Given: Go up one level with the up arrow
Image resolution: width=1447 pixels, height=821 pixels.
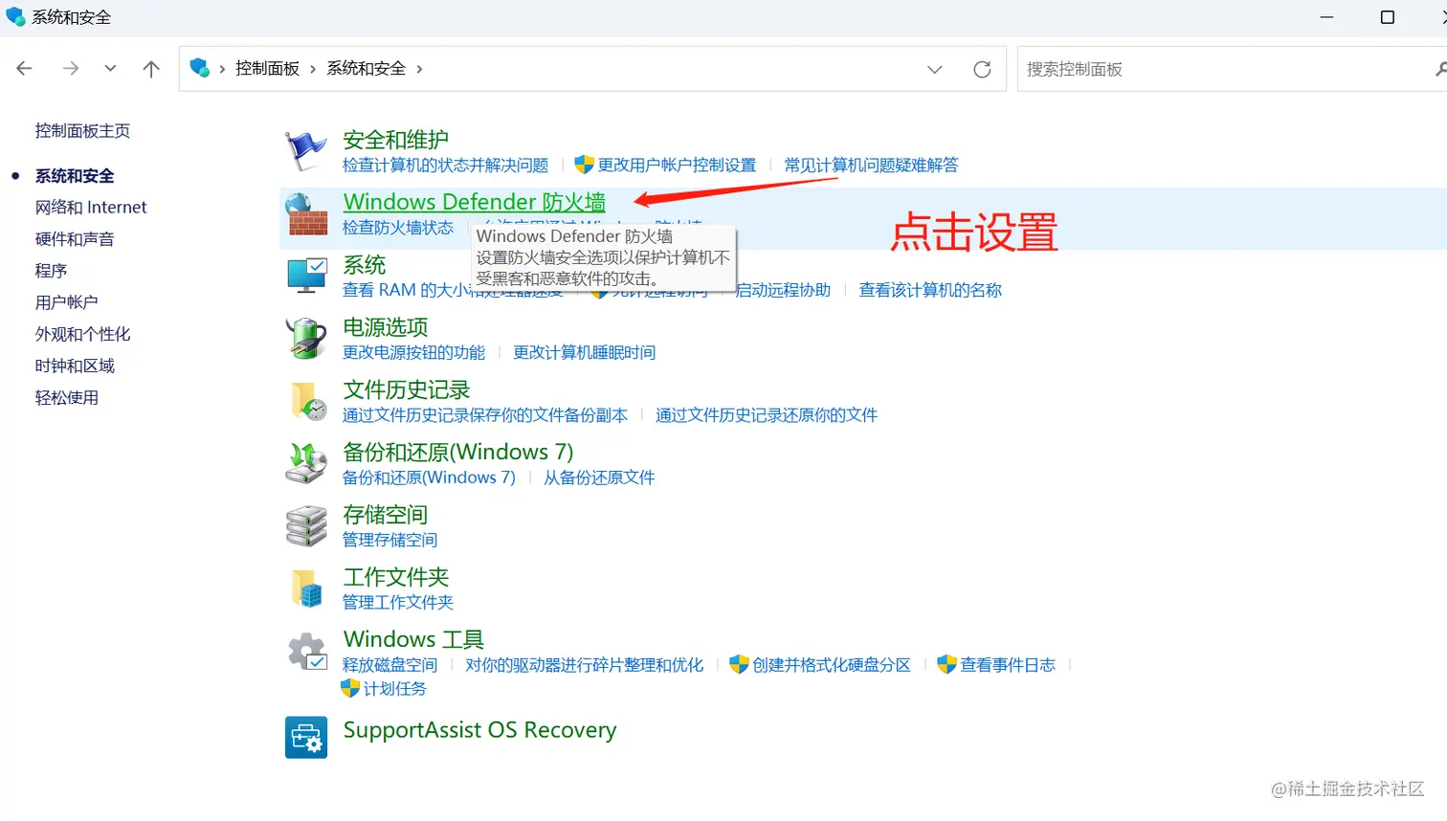Looking at the screenshot, I should [151, 68].
